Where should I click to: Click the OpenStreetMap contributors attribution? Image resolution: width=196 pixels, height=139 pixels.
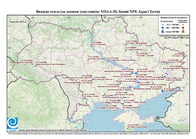(x=169, y=130)
